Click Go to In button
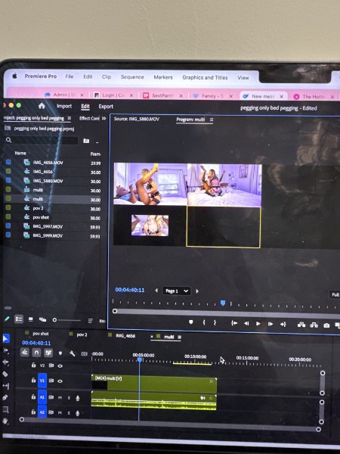The width and height of the screenshot is (340, 454). coord(234,323)
